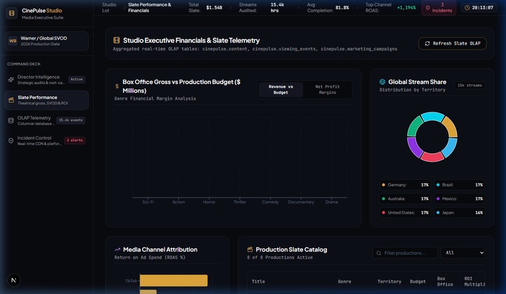Click the Incident Control shield icon

coord(11,140)
